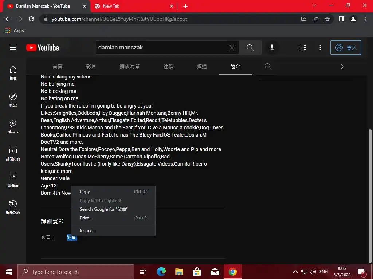Screen dimensions: 373x279
Task: Open watch History in the sidebar
Action: click(x=13, y=207)
